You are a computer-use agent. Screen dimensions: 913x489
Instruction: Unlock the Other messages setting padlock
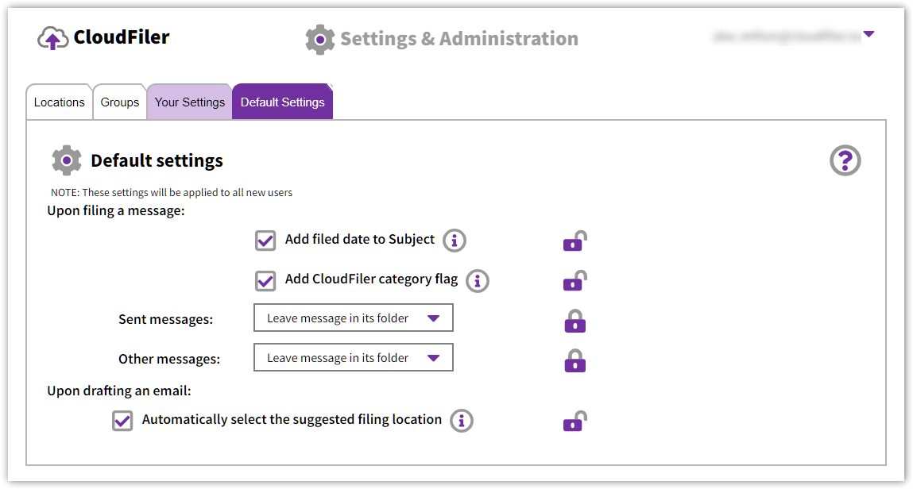[574, 360]
